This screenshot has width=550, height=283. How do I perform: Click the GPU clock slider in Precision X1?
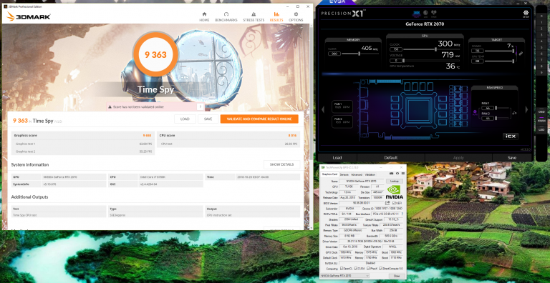(x=431, y=49)
